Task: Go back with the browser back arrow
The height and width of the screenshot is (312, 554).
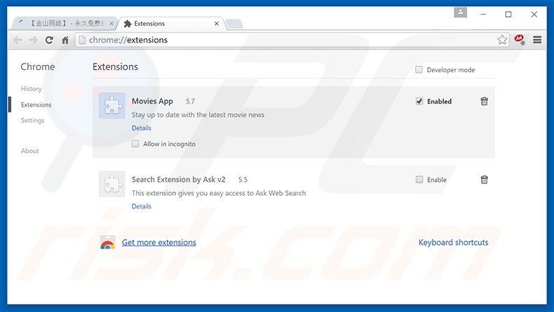Action: coord(18,40)
